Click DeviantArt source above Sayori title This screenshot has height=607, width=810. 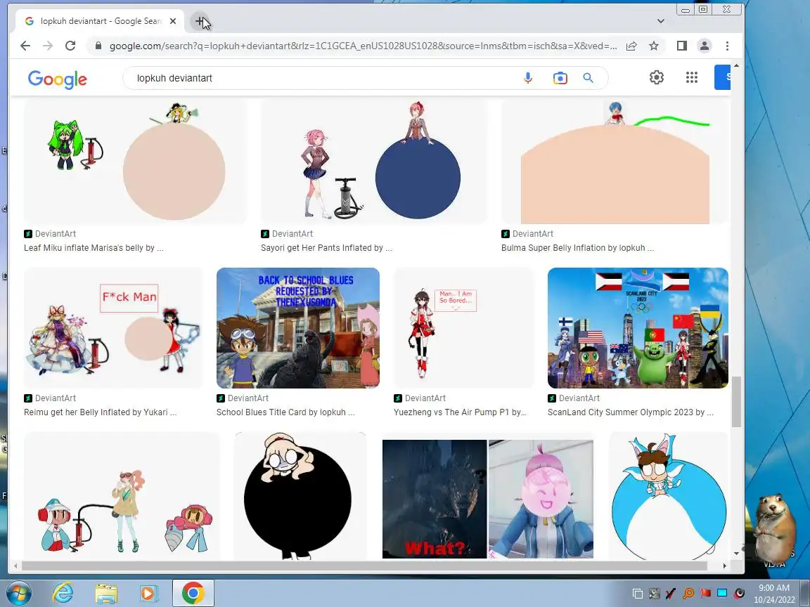[287, 234]
